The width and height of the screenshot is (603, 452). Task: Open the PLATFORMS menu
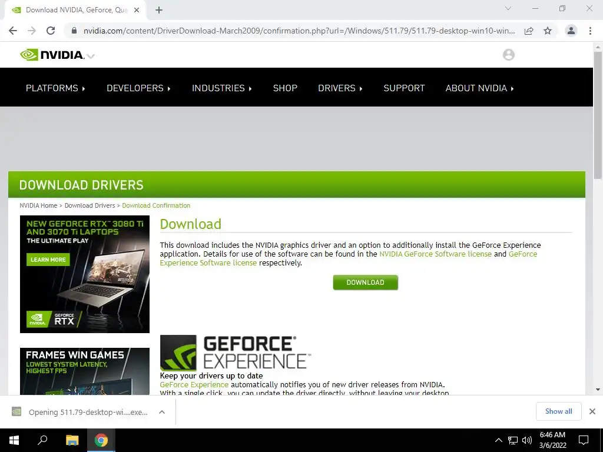pyautogui.click(x=55, y=88)
